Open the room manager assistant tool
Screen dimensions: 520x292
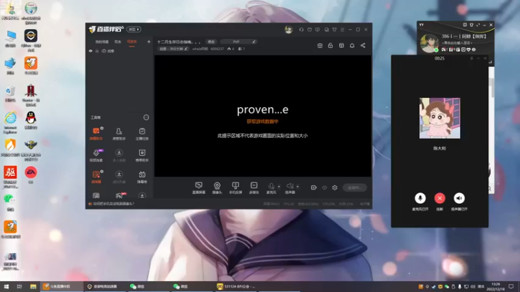click(x=119, y=134)
